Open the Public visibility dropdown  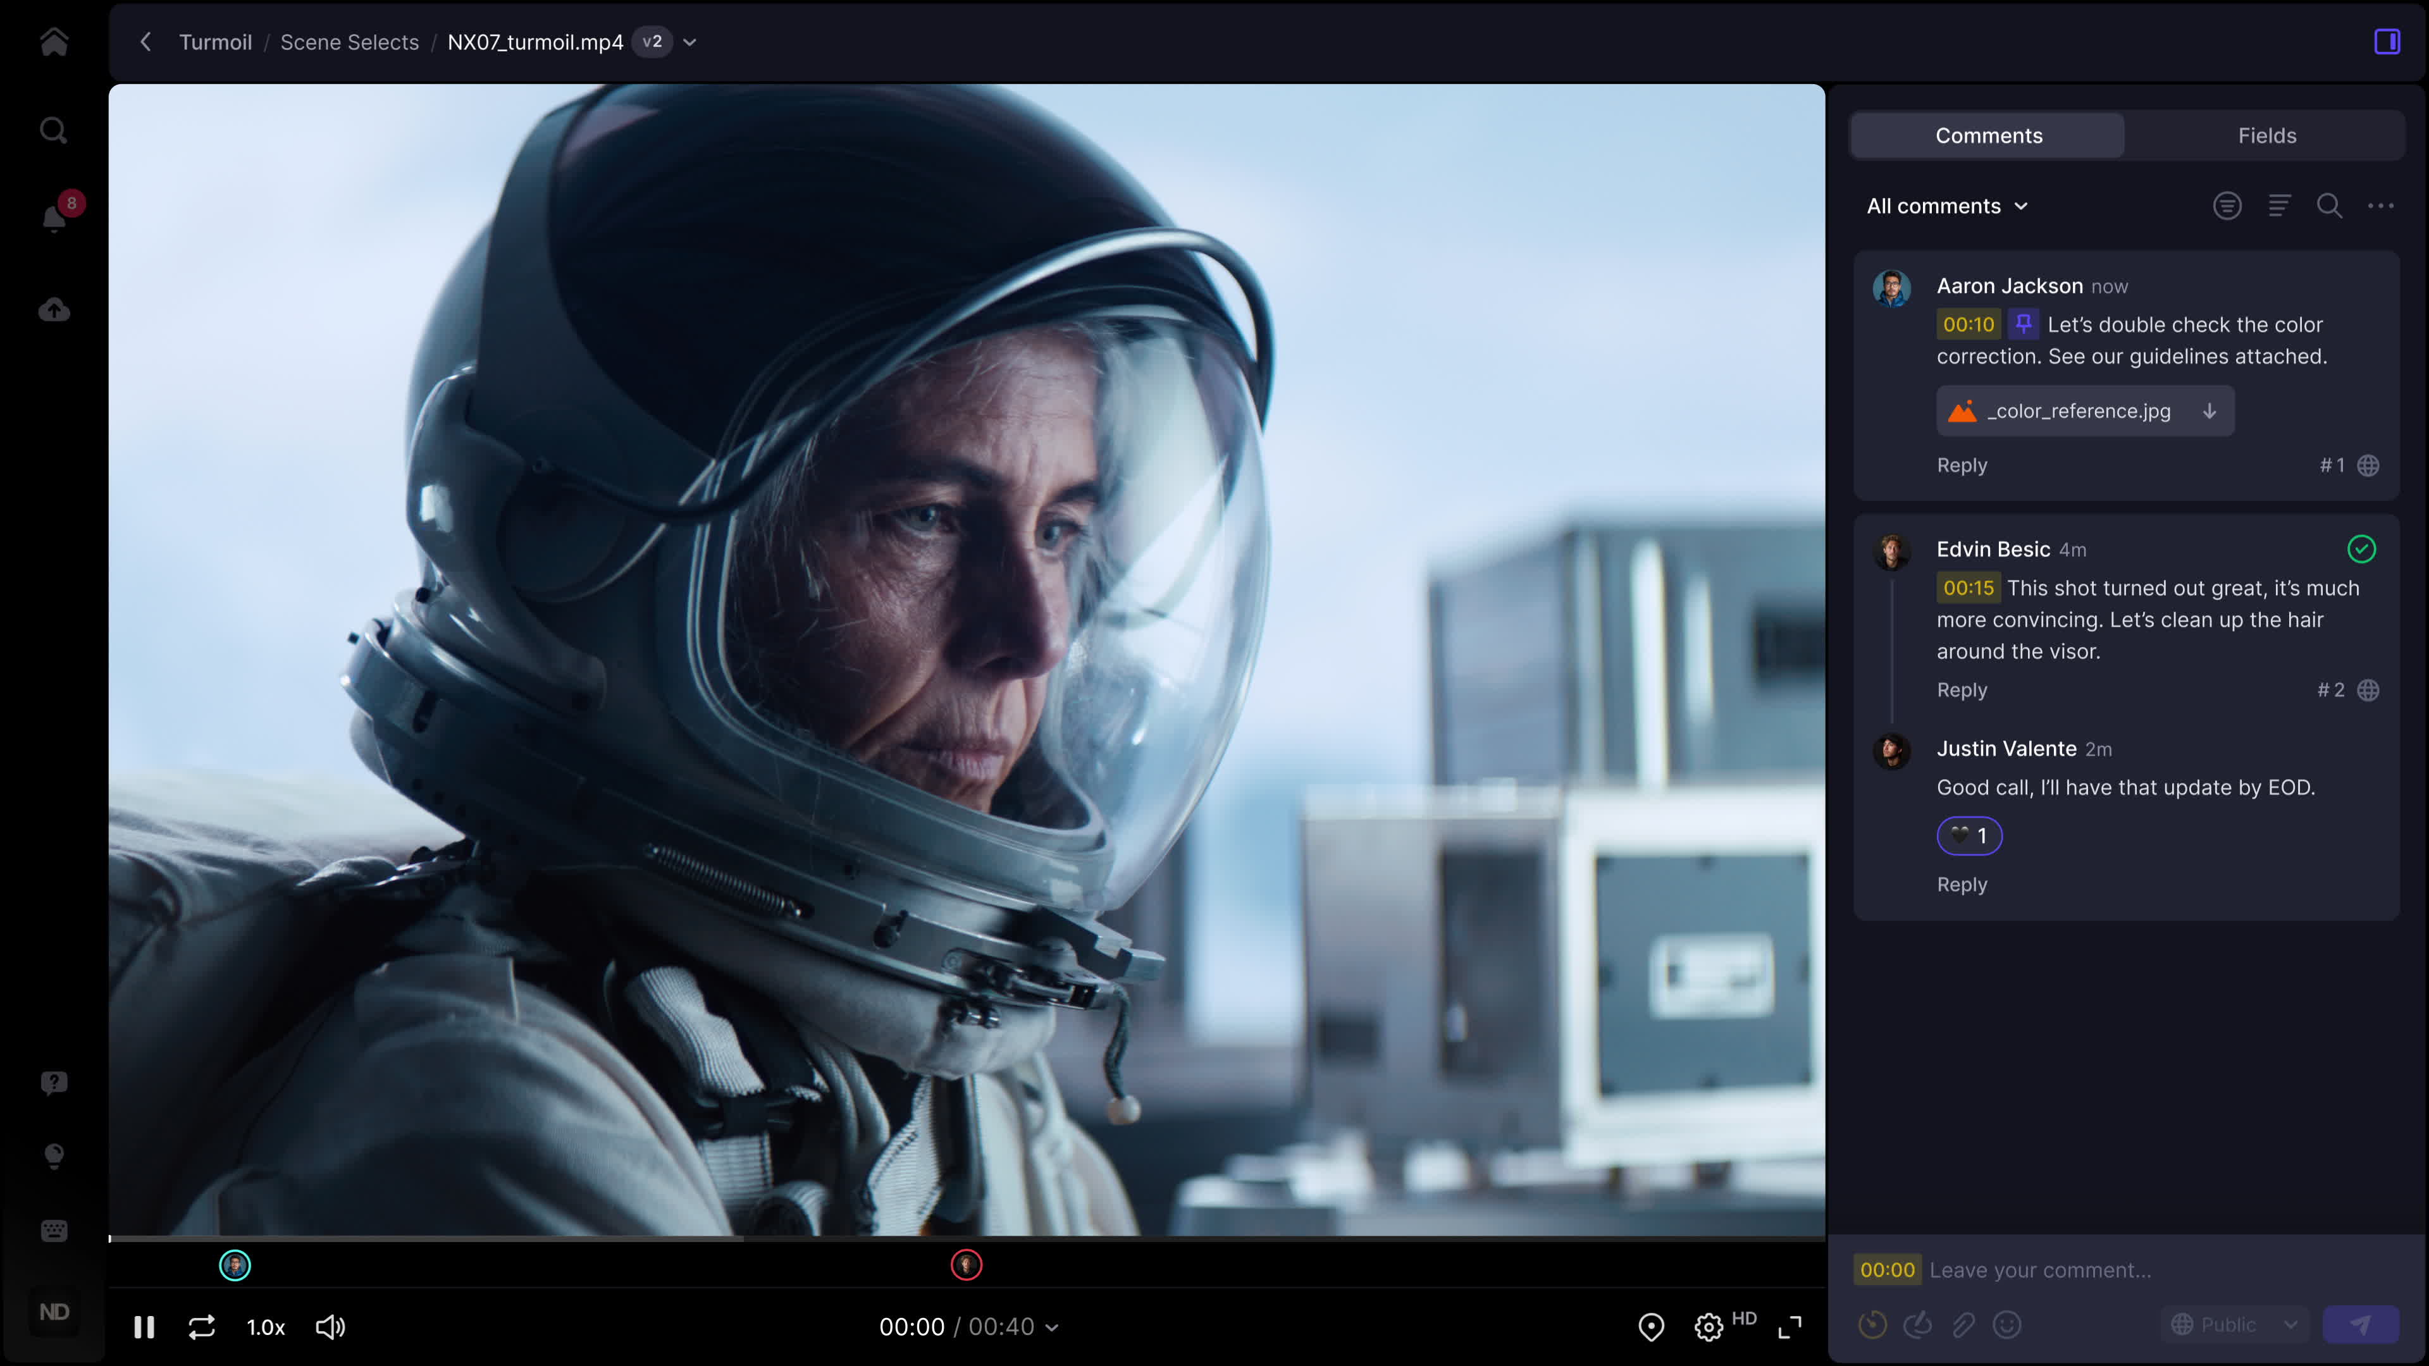click(2235, 1324)
